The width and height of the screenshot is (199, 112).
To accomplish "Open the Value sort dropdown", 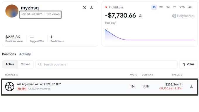I will pyautogui.click(x=188, y=64).
